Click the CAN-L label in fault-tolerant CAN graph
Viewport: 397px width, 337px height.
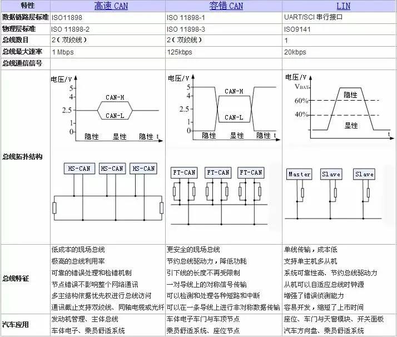pos(234,117)
